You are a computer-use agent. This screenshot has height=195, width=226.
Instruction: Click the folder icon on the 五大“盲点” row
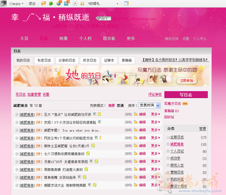point(135,114)
